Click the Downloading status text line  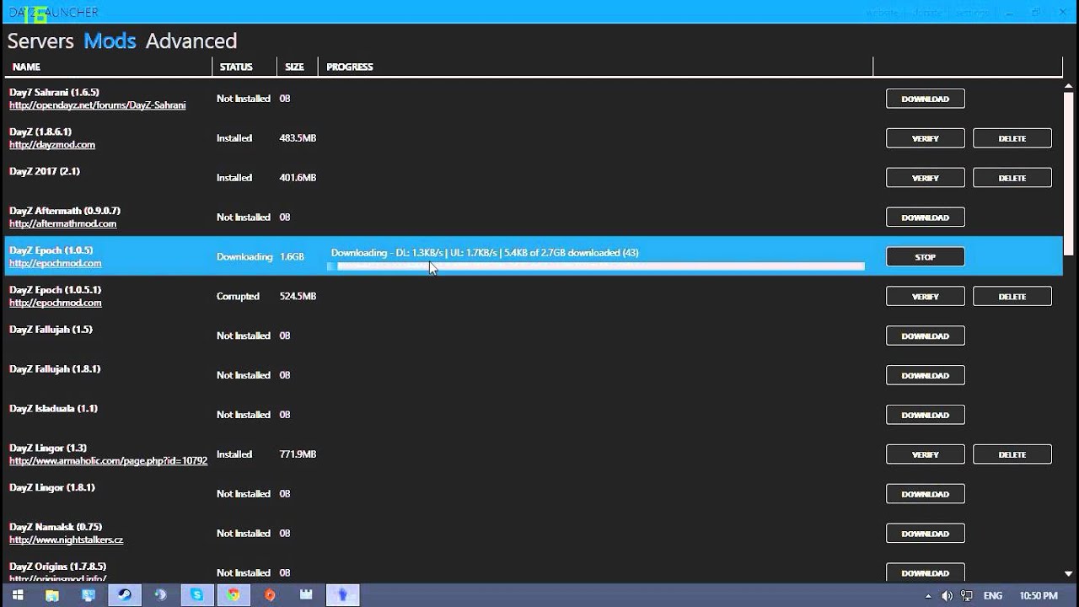[485, 253]
